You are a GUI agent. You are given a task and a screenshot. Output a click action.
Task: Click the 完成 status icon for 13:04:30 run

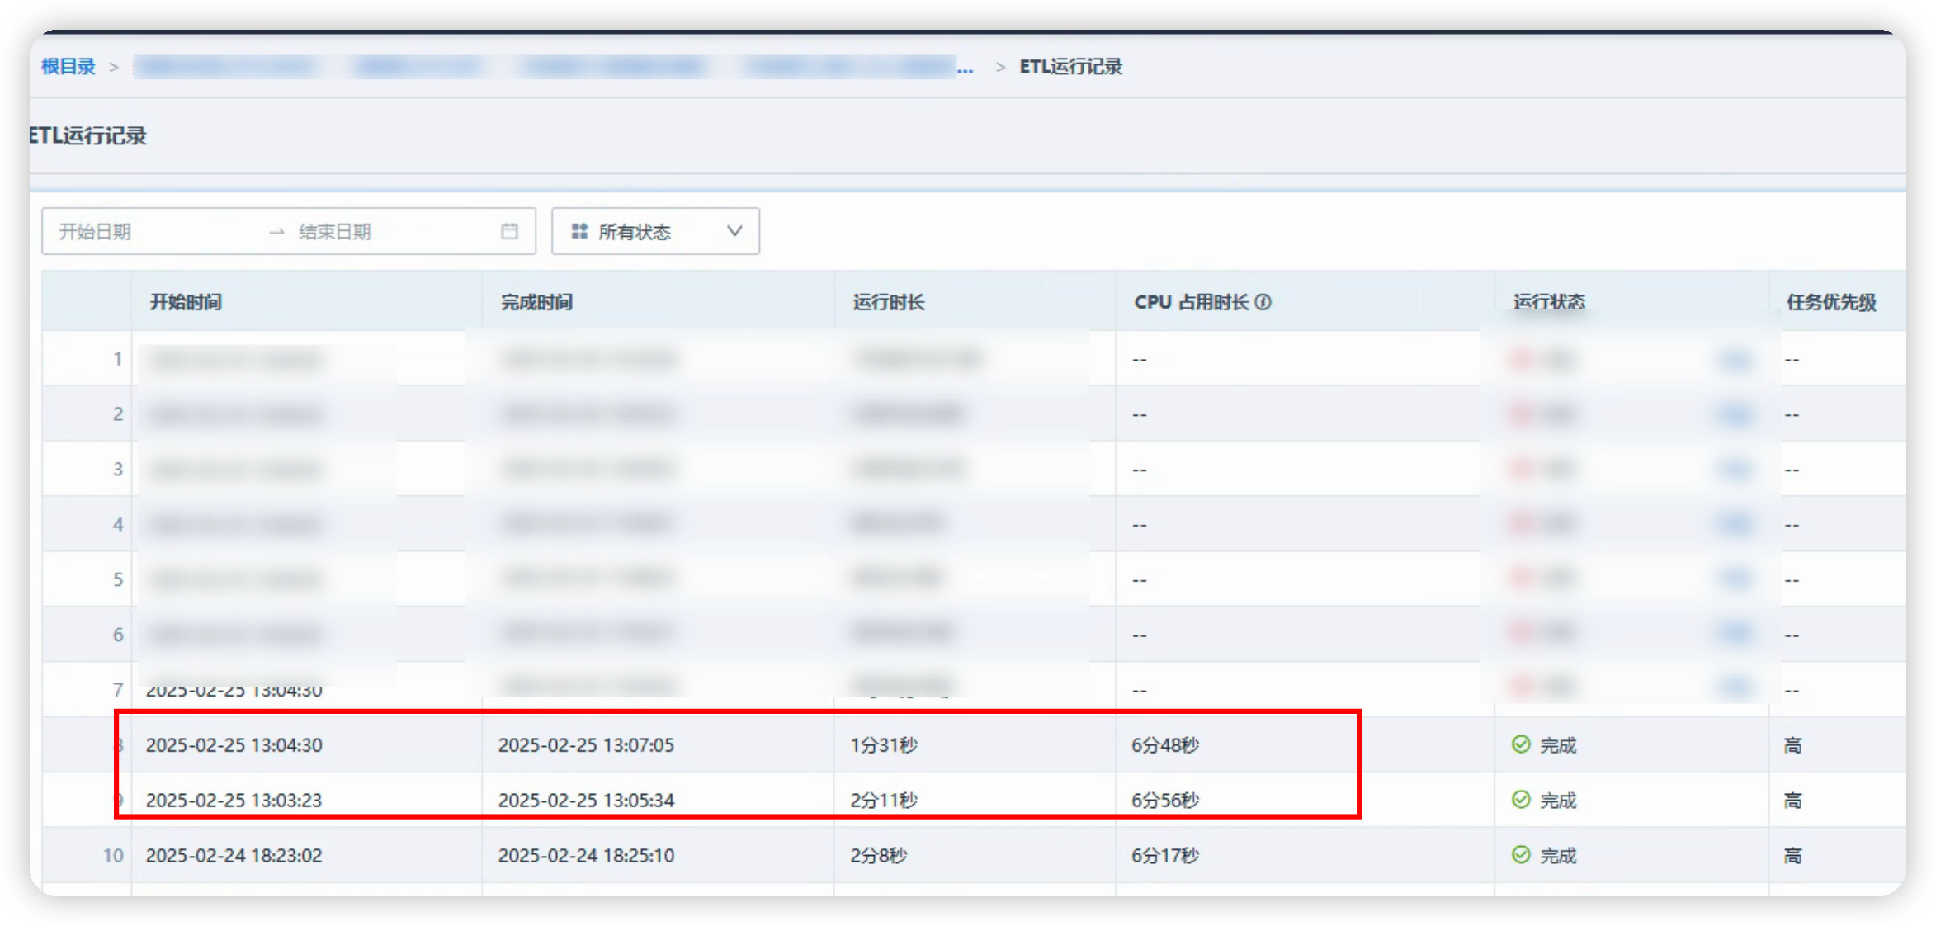tap(1521, 744)
